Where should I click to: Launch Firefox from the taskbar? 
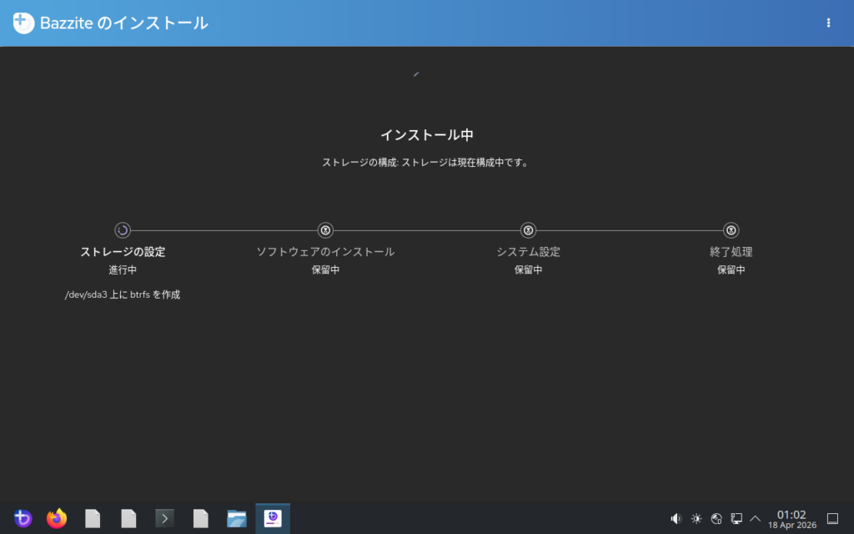tap(57, 519)
